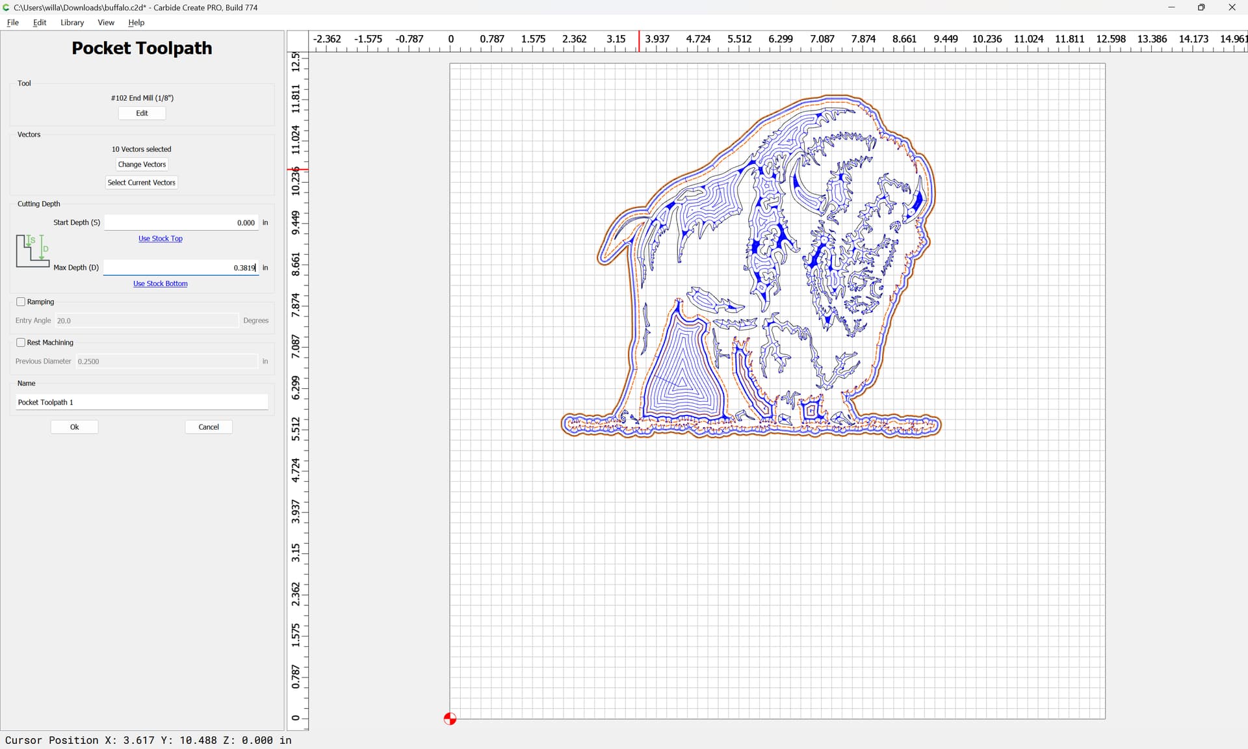Minimize the Carbide Create window
Viewport: 1248px width, 749px height.
coord(1171,7)
